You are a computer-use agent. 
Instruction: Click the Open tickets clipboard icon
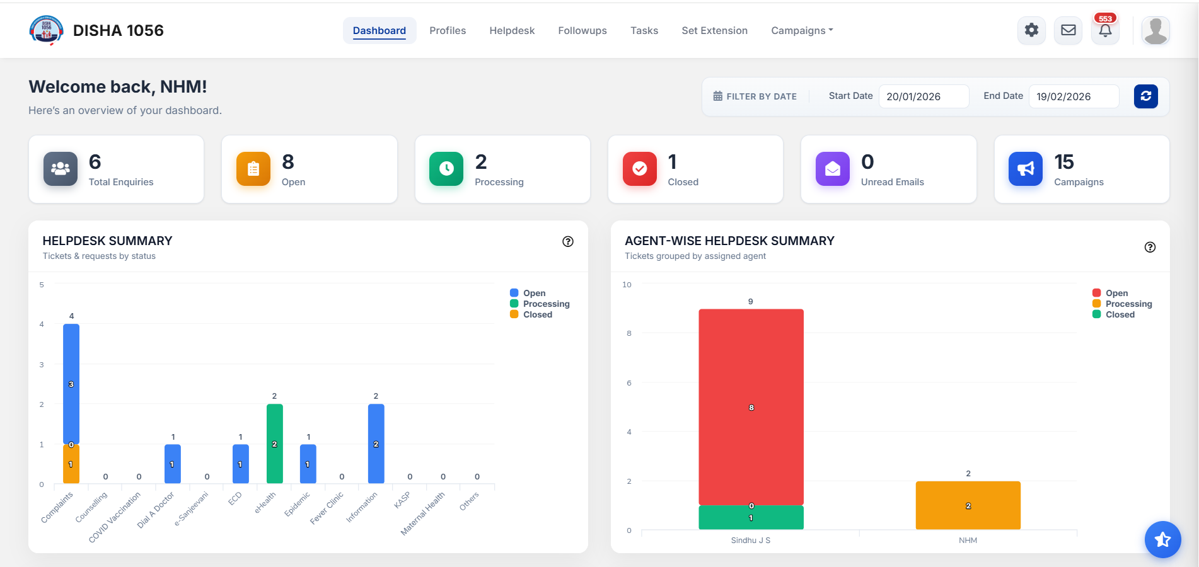pyautogui.click(x=253, y=169)
